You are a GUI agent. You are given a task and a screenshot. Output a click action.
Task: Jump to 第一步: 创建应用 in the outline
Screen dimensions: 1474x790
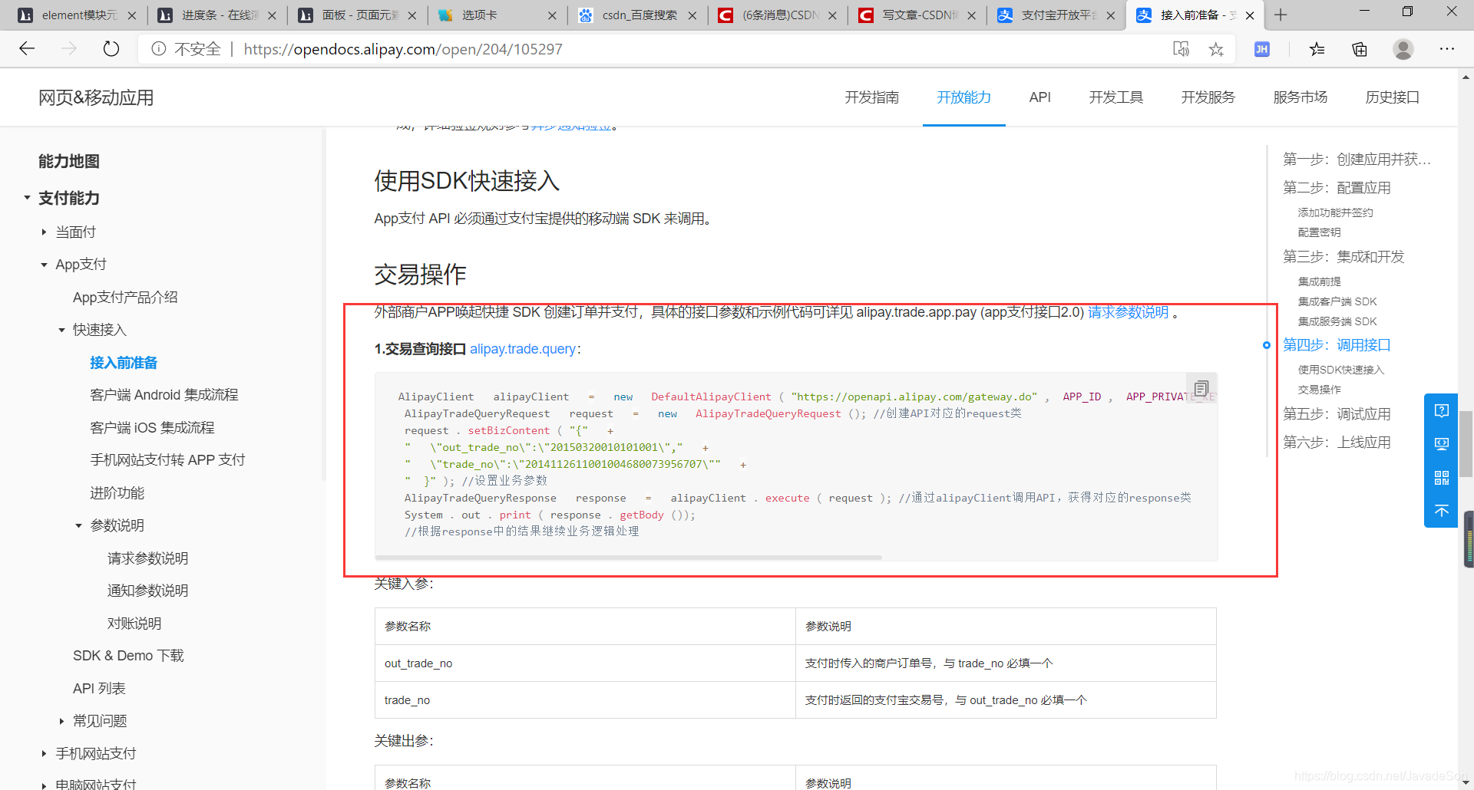point(1357,160)
